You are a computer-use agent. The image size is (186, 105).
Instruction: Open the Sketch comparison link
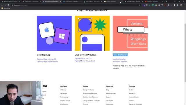[x=131, y=90]
